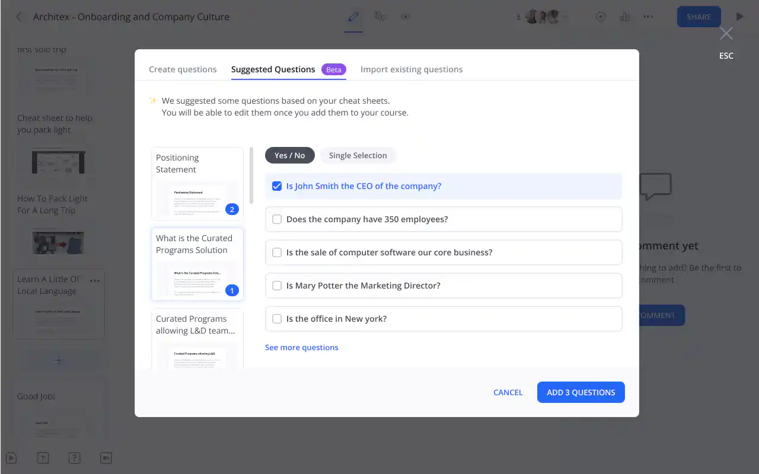Image resolution: width=759 pixels, height=474 pixels.
Task: Open the quiz questions toolbar icon
Action: point(379,16)
